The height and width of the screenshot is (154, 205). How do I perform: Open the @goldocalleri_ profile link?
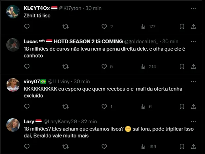pyautogui.click(x=142, y=41)
